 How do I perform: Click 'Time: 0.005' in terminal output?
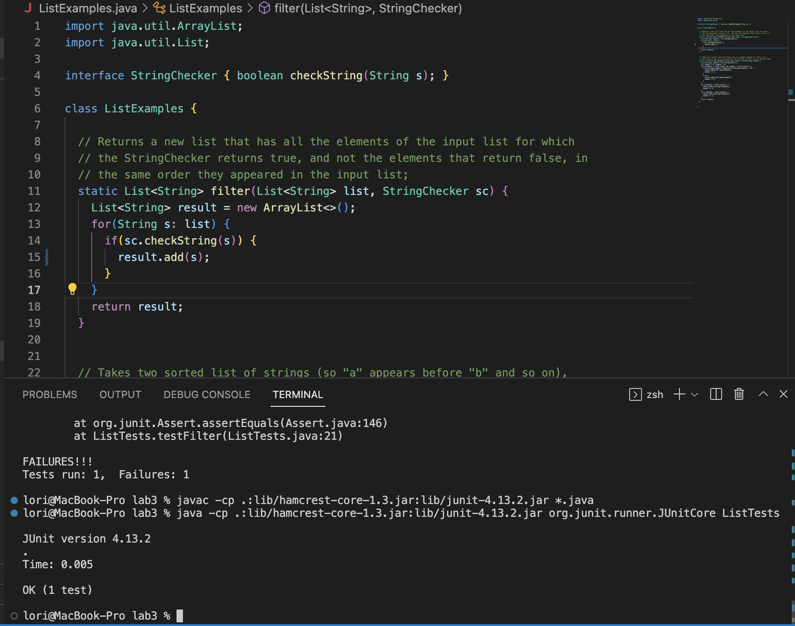(57, 564)
